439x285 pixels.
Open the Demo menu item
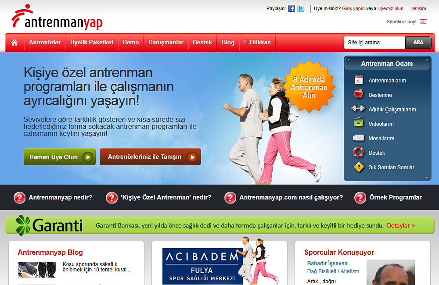coord(131,42)
